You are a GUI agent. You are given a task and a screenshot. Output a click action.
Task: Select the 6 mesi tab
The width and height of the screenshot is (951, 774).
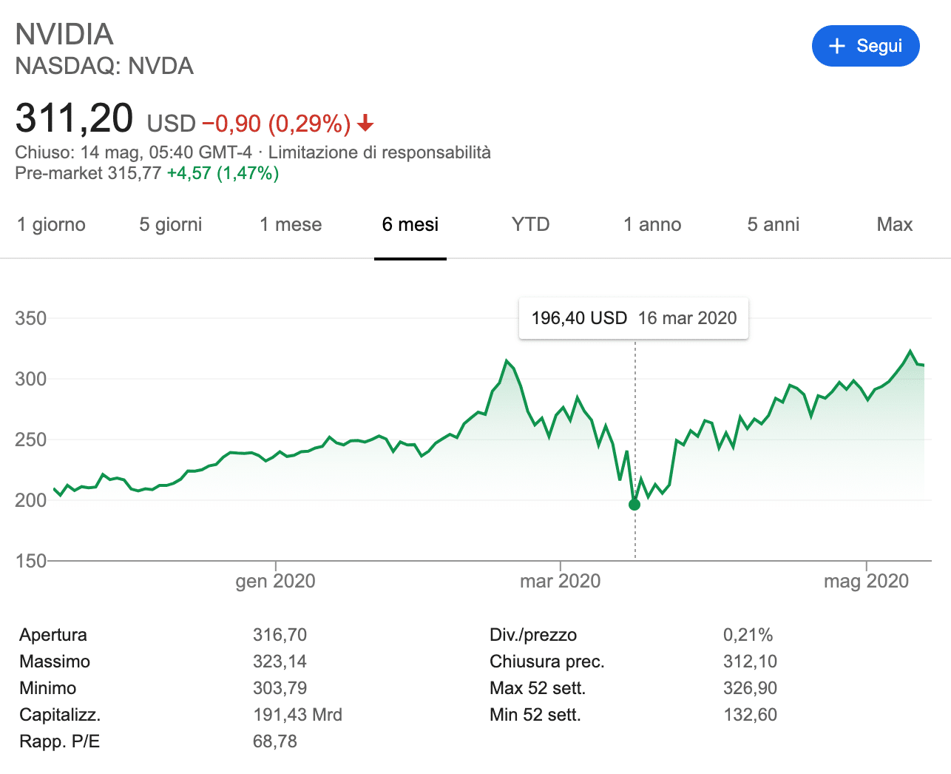click(x=410, y=224)
